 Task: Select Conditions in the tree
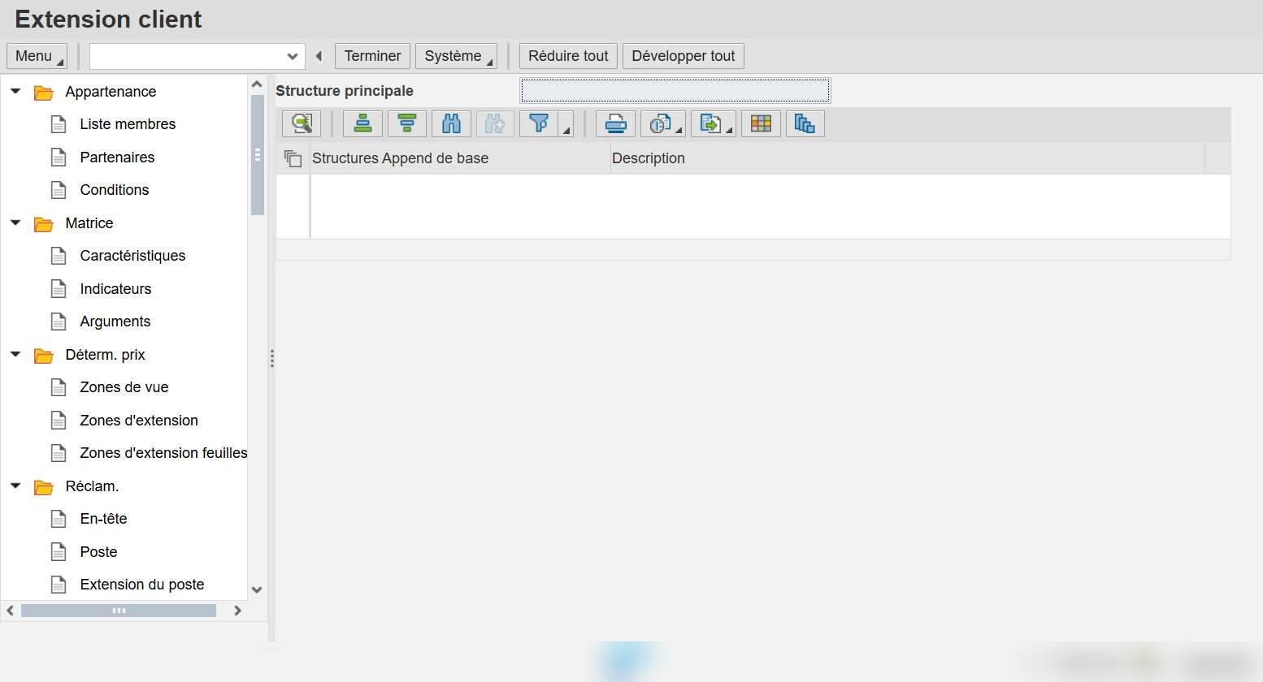tap(115, 190)
